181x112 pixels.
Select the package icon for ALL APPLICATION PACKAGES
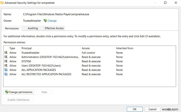(x=6, y=70)
